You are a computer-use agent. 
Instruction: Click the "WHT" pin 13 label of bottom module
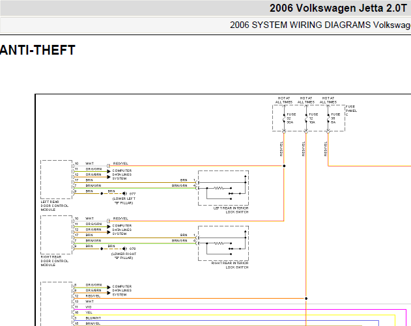(89, 301)
